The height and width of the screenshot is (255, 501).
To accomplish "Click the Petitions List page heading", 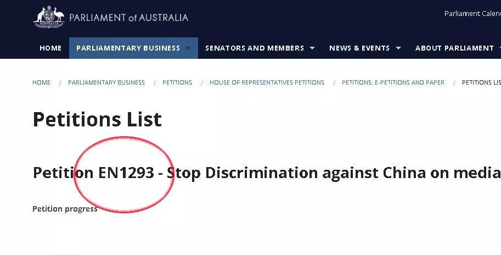I will click(x=98, y=119).
